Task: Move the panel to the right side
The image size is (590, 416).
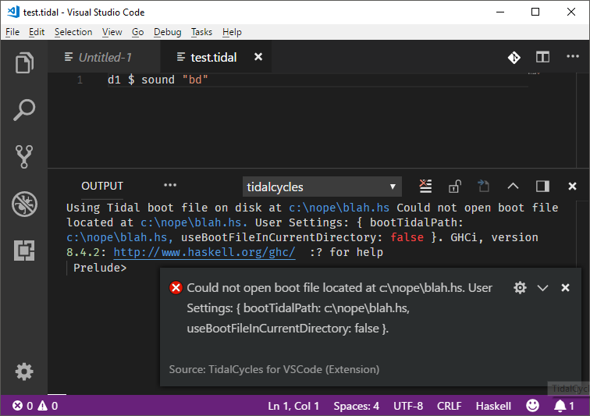Action: coord(542,186)
